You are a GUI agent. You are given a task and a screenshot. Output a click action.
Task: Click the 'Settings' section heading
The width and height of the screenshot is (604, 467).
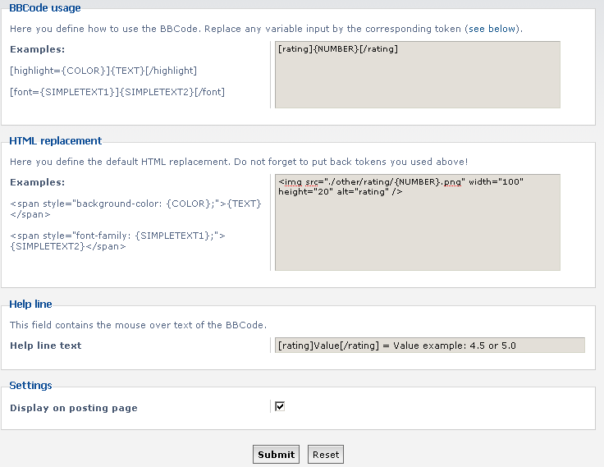(31, 385)
